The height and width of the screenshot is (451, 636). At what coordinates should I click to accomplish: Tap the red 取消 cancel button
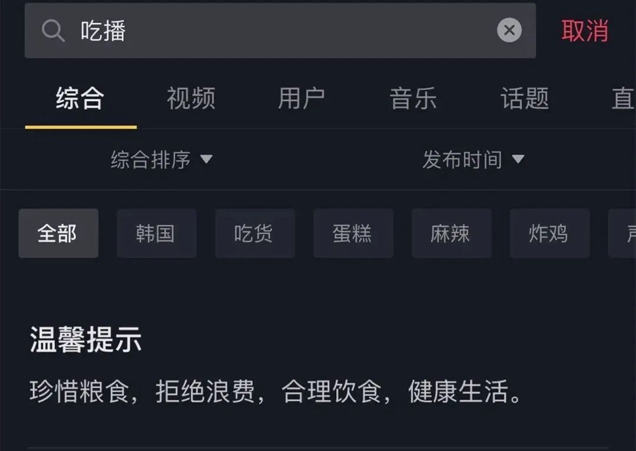[x=585, y=31]
